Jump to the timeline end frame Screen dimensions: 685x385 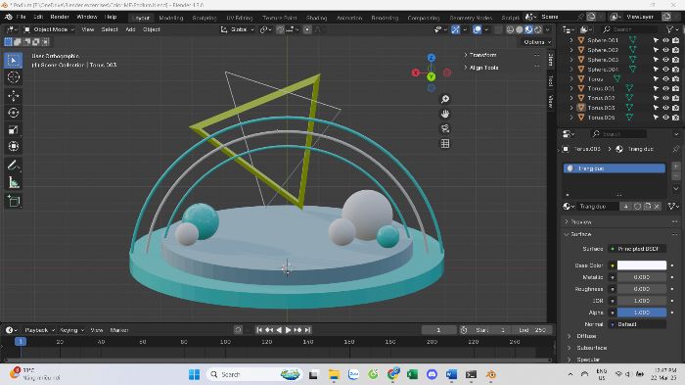click(x=307, y=330)
